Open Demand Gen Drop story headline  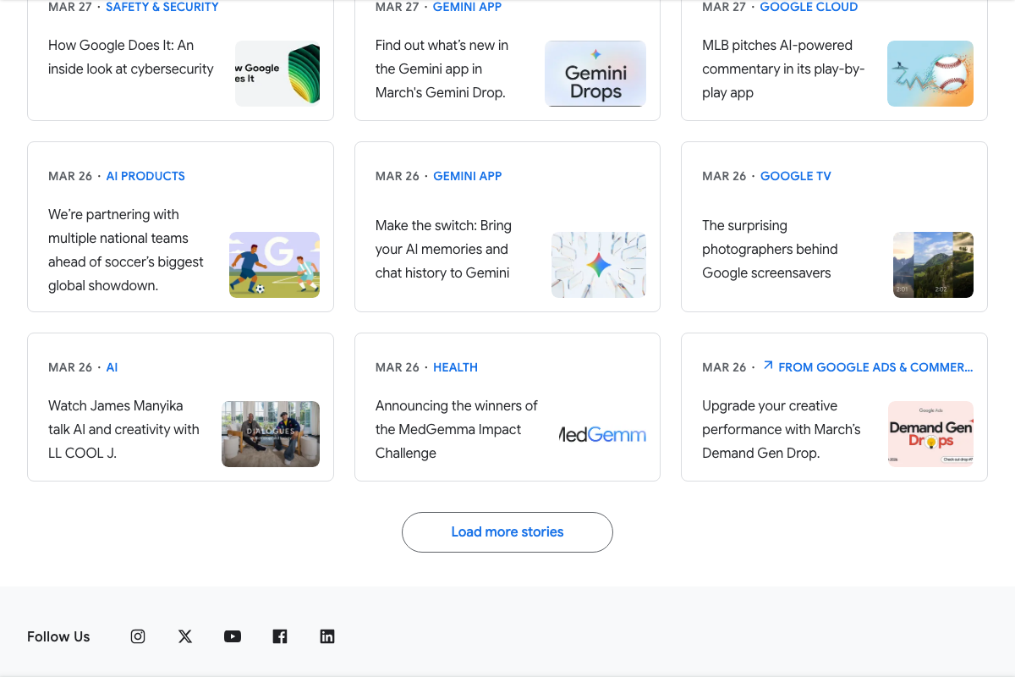point(782,429)
